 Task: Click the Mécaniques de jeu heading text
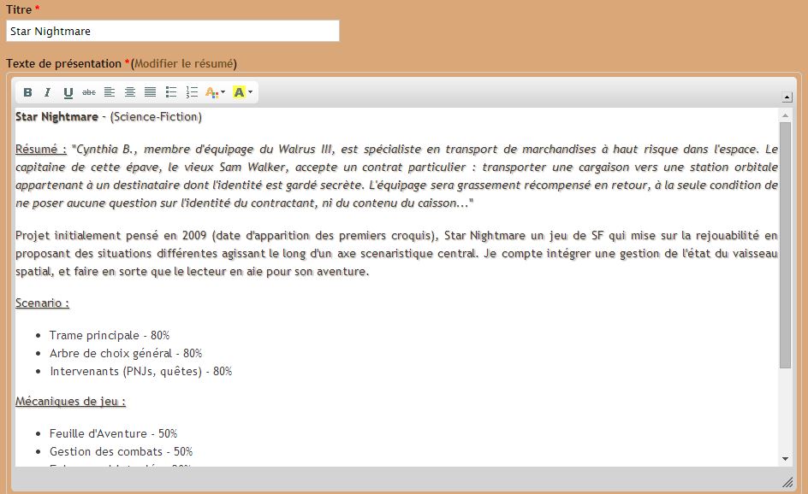pyautogui.click(x=70, y=401)
